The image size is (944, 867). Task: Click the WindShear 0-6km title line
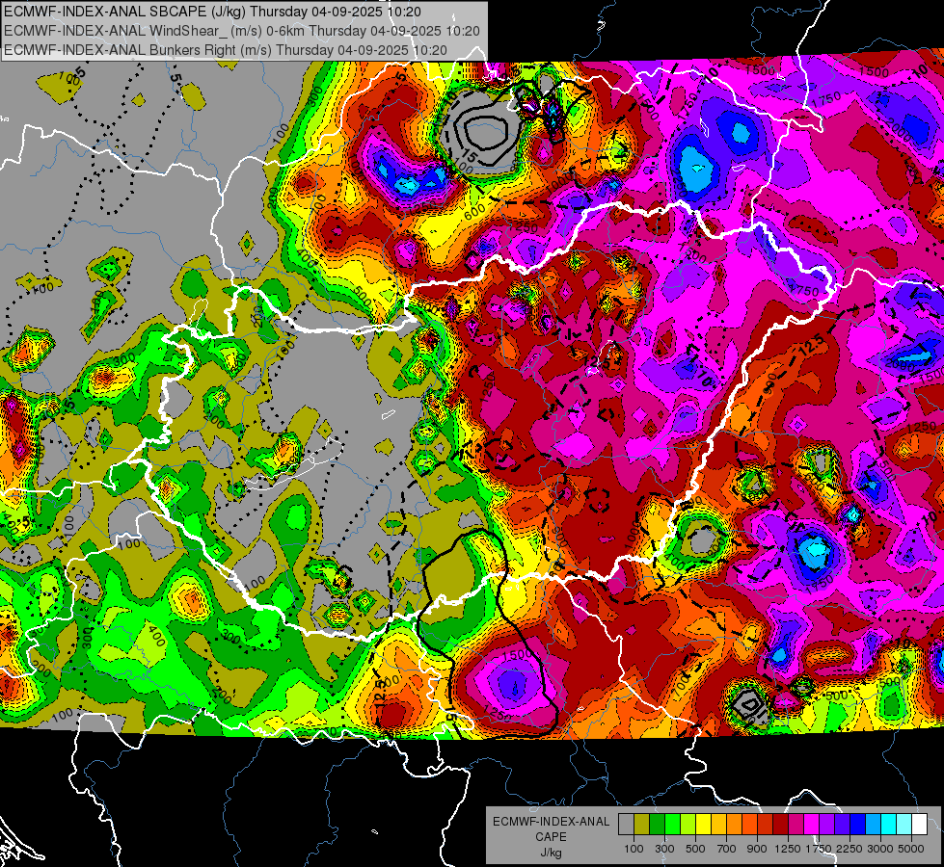(x=242, y=31)
